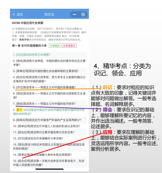Click the orange 识记 heading in the explanation
This screenshot has height=173, width=162.
click(107, 87)
